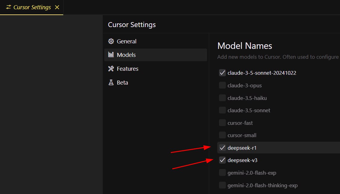Check the cursor-fast model box
Image resolution: width=340 pixels, height=194 pixels.
pyautogui.click(x=222, y=123)
